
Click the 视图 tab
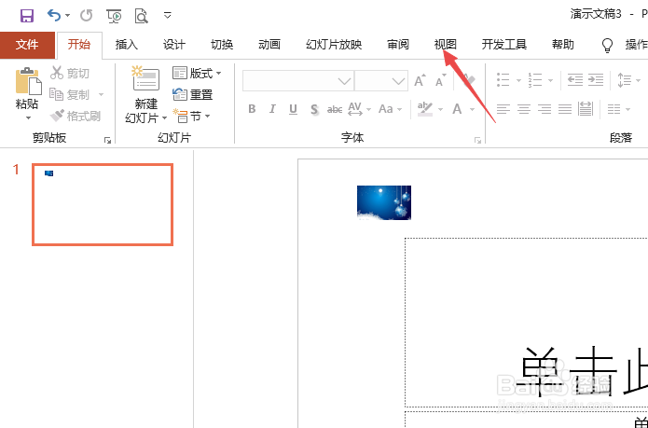tap(445, 45)
